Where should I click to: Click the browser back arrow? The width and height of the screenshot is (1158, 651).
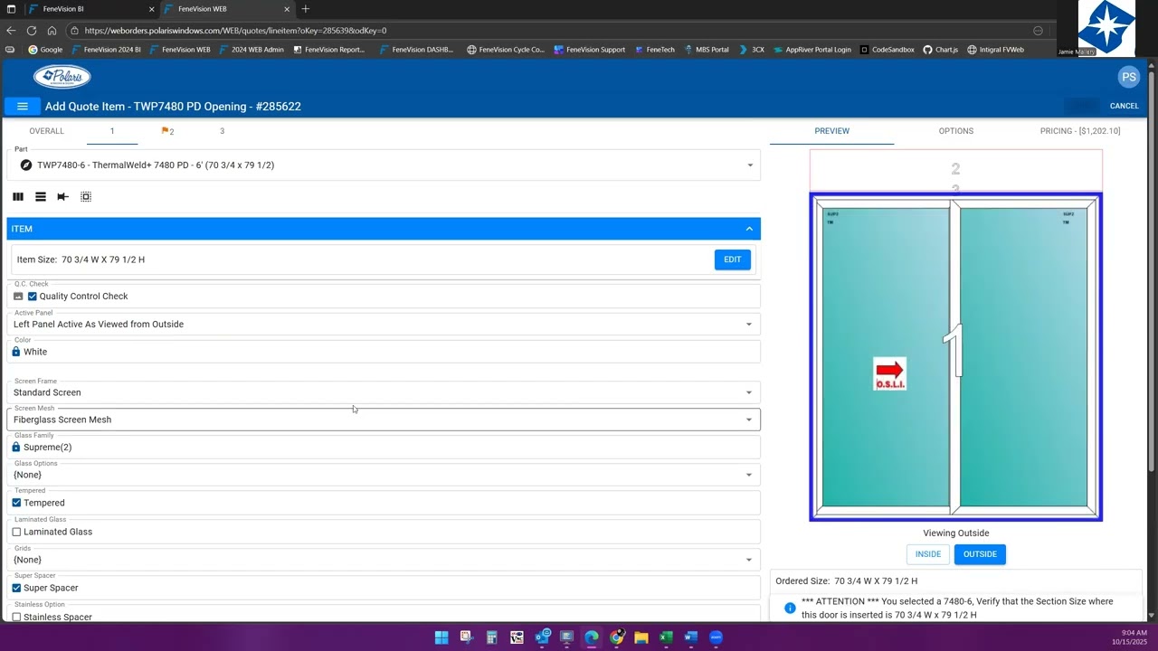click(x=11, y=30)
